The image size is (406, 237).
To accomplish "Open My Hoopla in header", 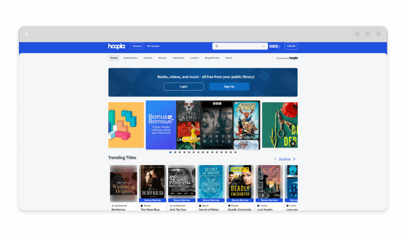I will [x=153, y=46].
